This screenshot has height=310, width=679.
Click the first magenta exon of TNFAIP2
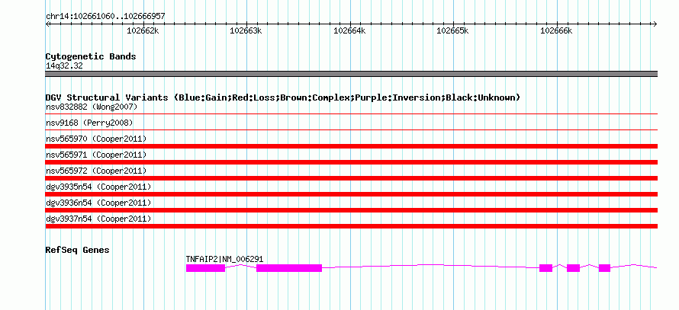(x=205, y=268)
